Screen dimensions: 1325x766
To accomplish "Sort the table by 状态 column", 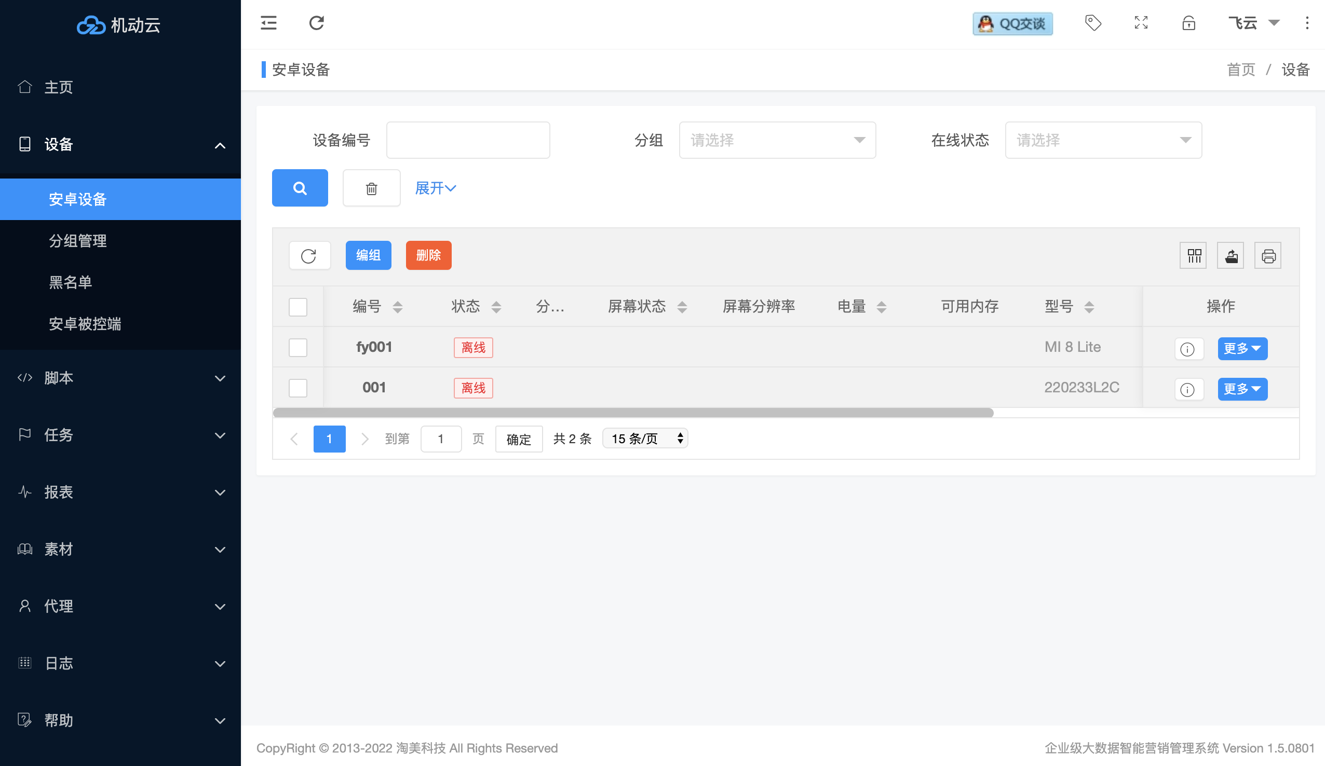I will pos(496,307).
